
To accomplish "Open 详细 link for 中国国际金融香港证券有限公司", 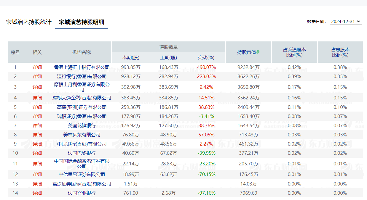I will pyautogui.click(x=37, y=164).
